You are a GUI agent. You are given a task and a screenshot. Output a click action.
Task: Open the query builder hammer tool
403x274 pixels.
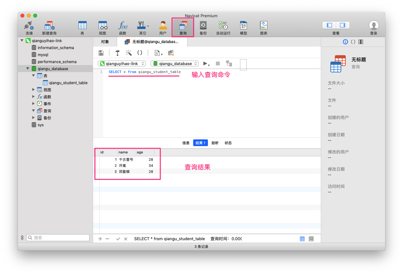pos(117,53)
